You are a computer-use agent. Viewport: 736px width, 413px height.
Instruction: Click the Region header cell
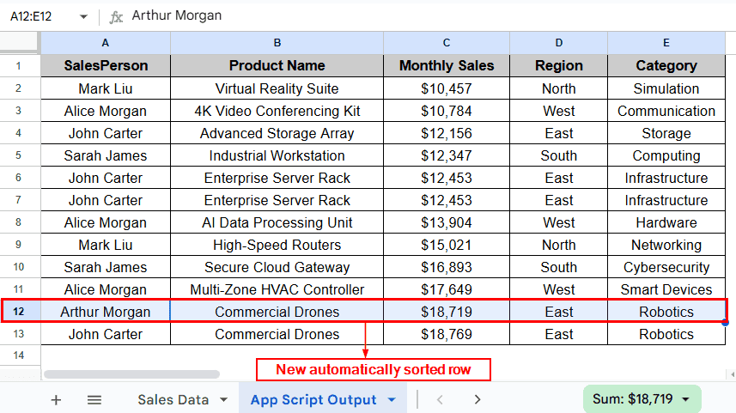tap(558, 66)
